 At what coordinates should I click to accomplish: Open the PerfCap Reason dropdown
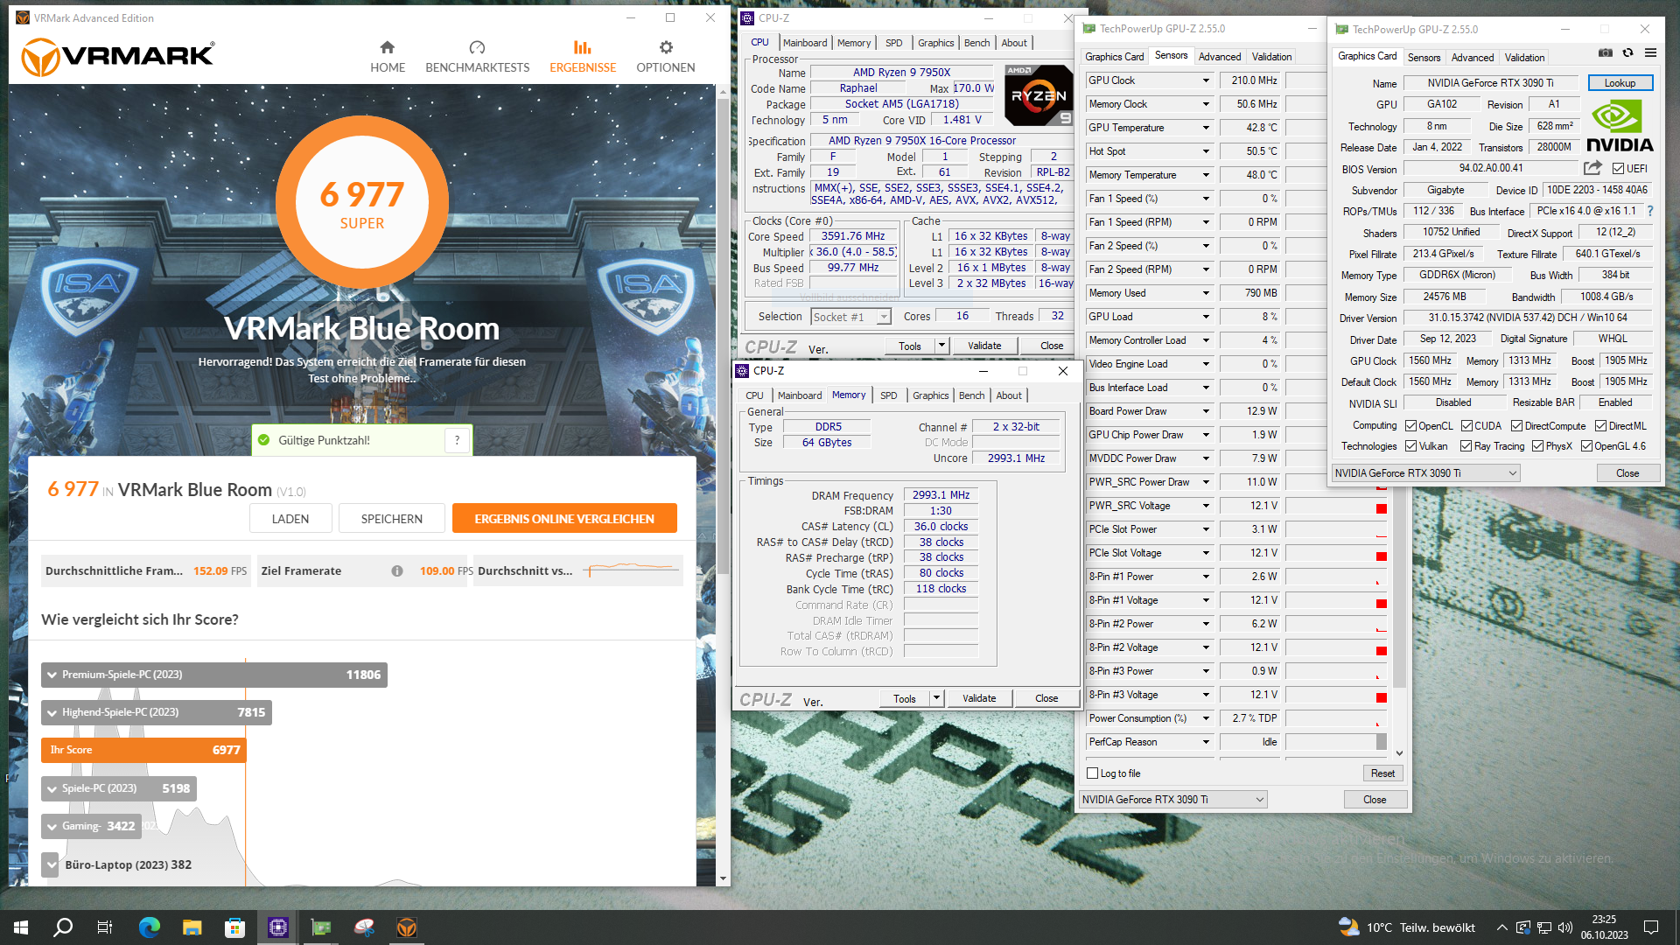1206,742
